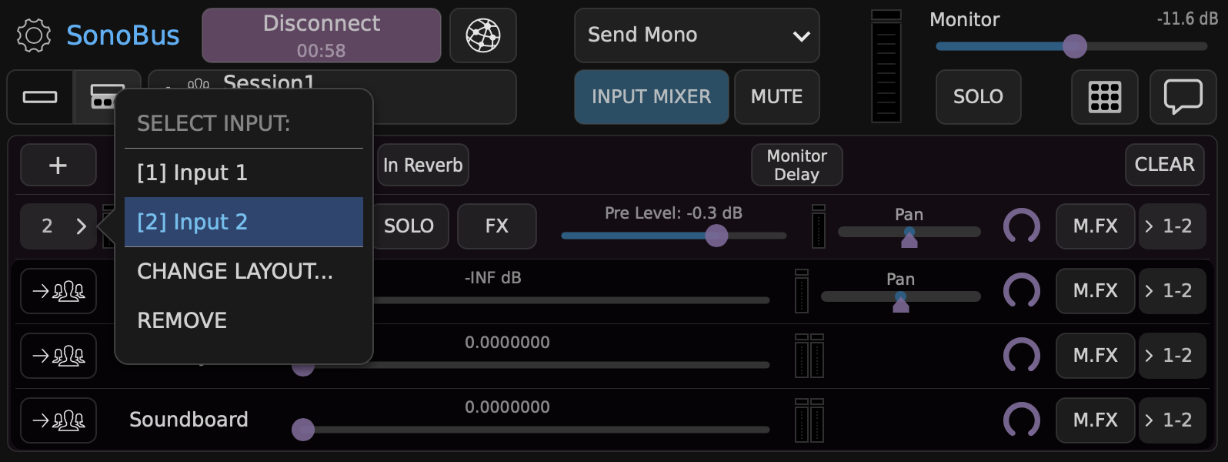
Task: Open M.FX in -INF dB row
Action: (x=1096, y=291)
